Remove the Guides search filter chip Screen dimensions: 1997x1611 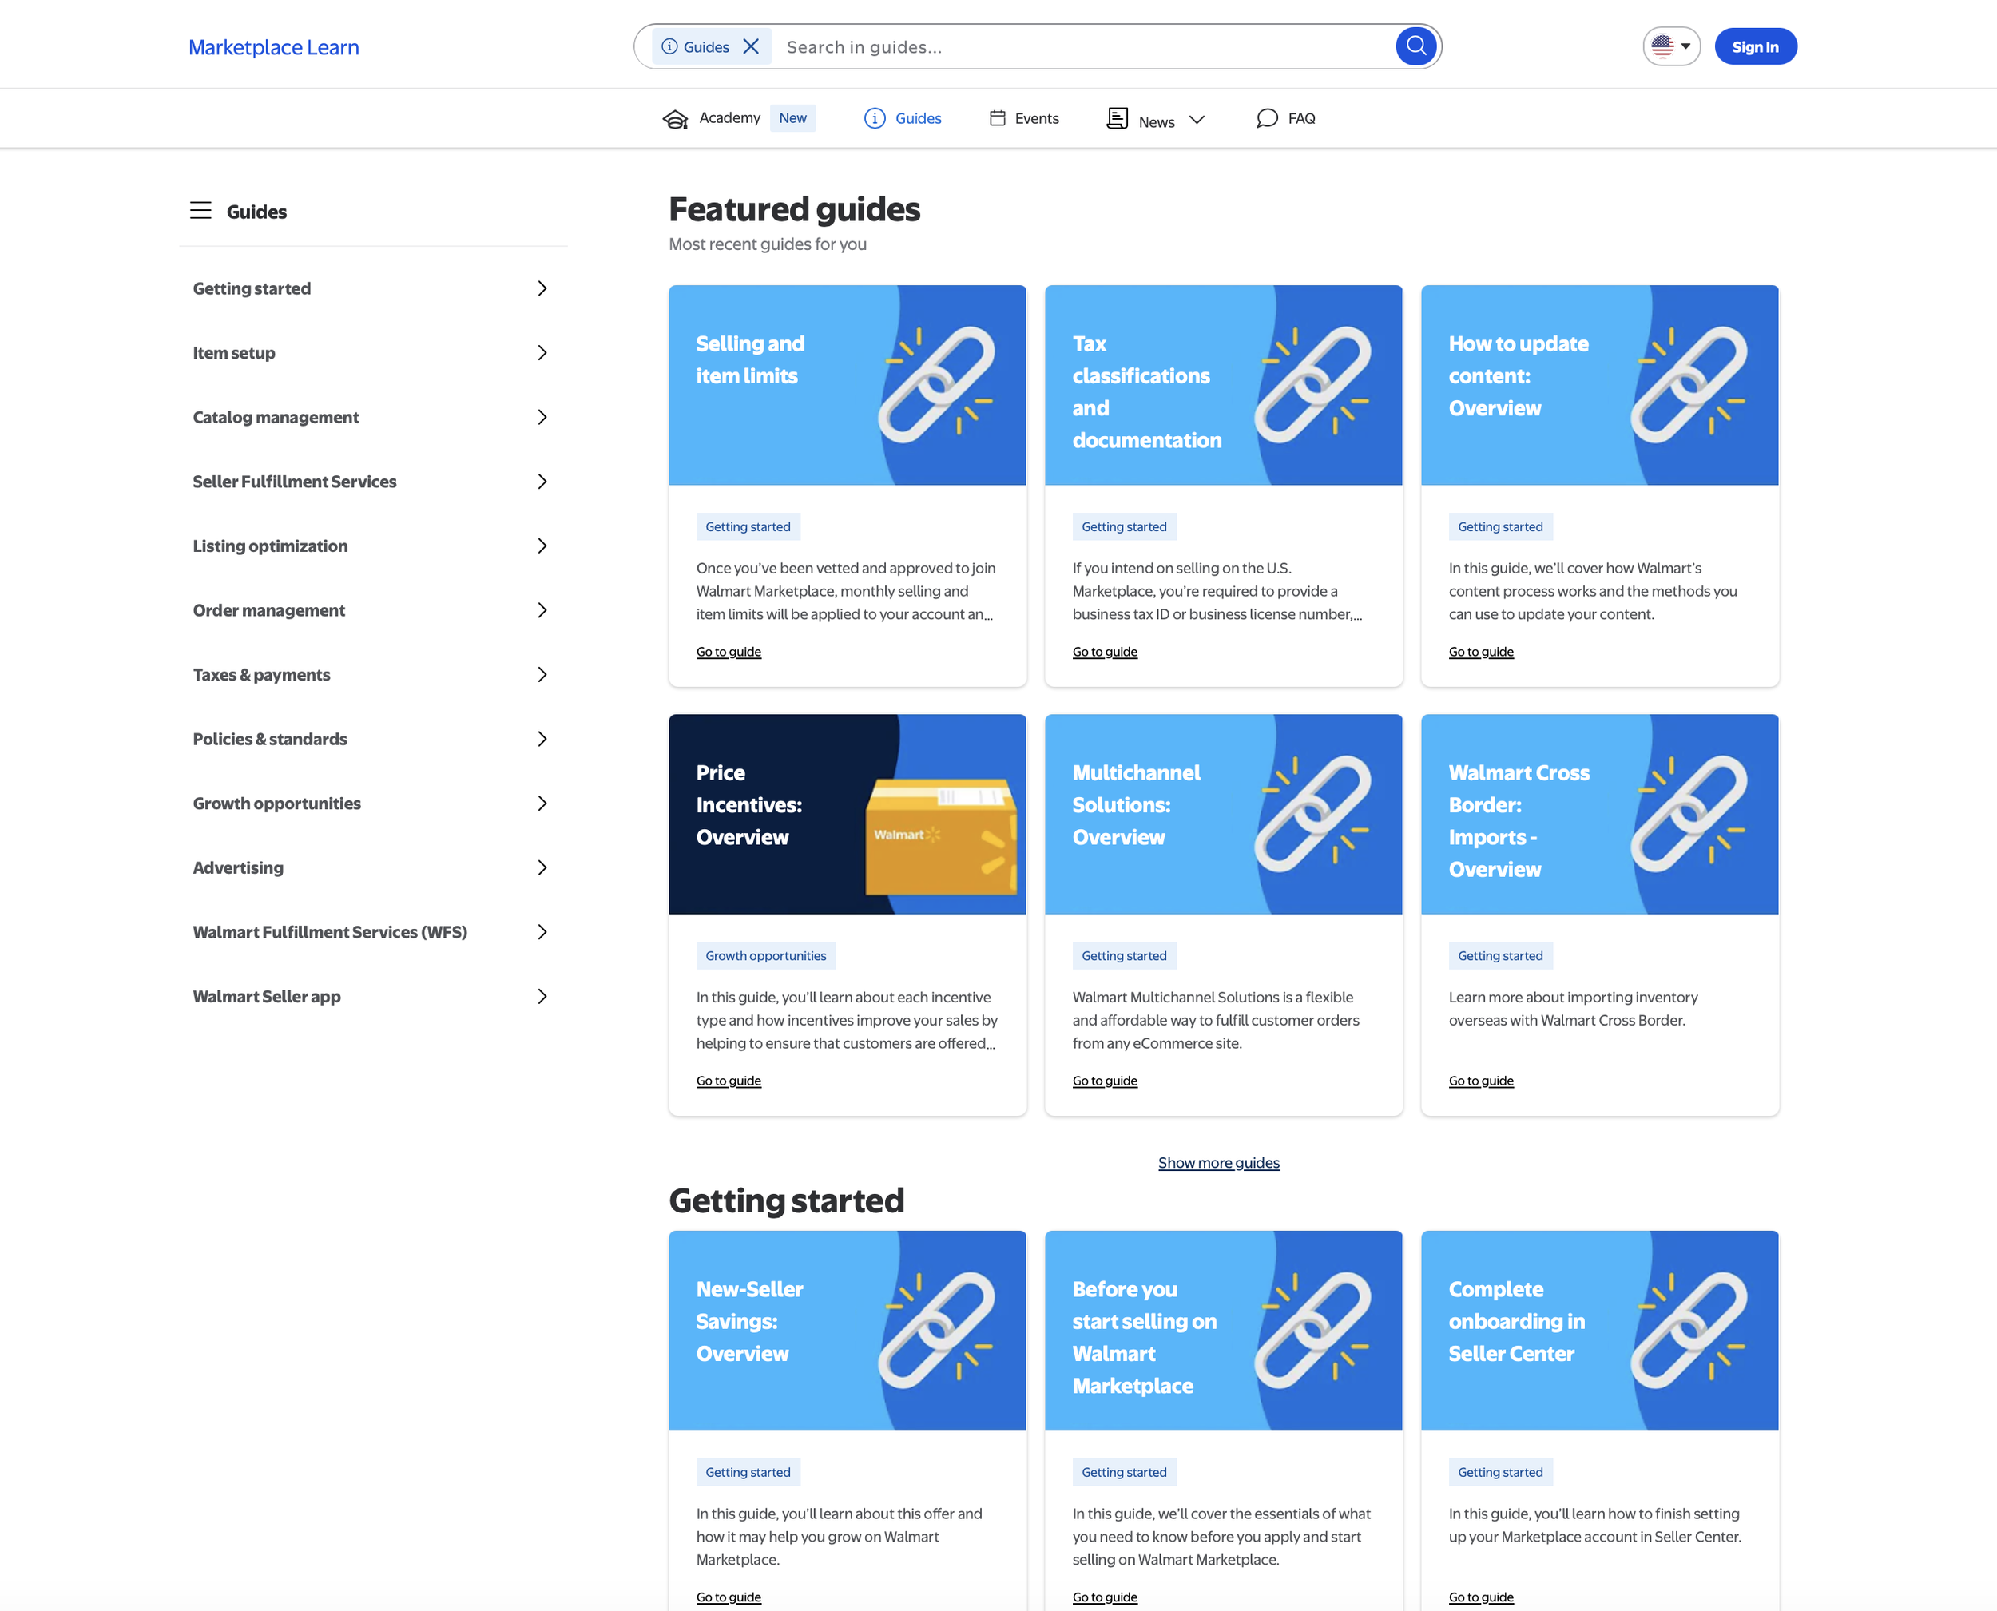click(x=751, y=46)
